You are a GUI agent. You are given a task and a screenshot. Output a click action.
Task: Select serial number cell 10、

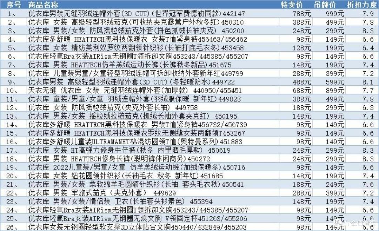pos(12,91)
